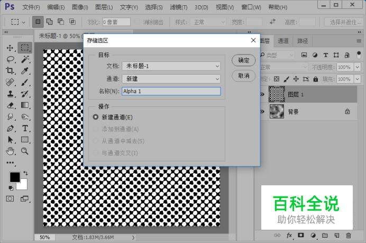Click the Subtract from selection icon
Image resolution: width=366 pixels, height=243 pixels.
61,22
